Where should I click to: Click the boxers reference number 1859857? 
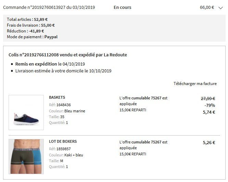tap(64, 149)
